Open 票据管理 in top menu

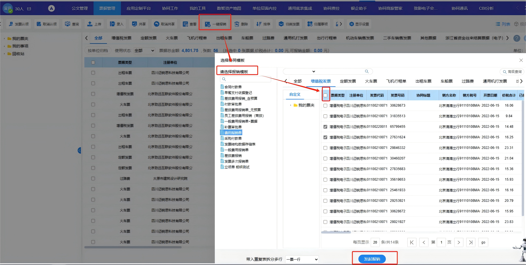(x=107, y=8)
